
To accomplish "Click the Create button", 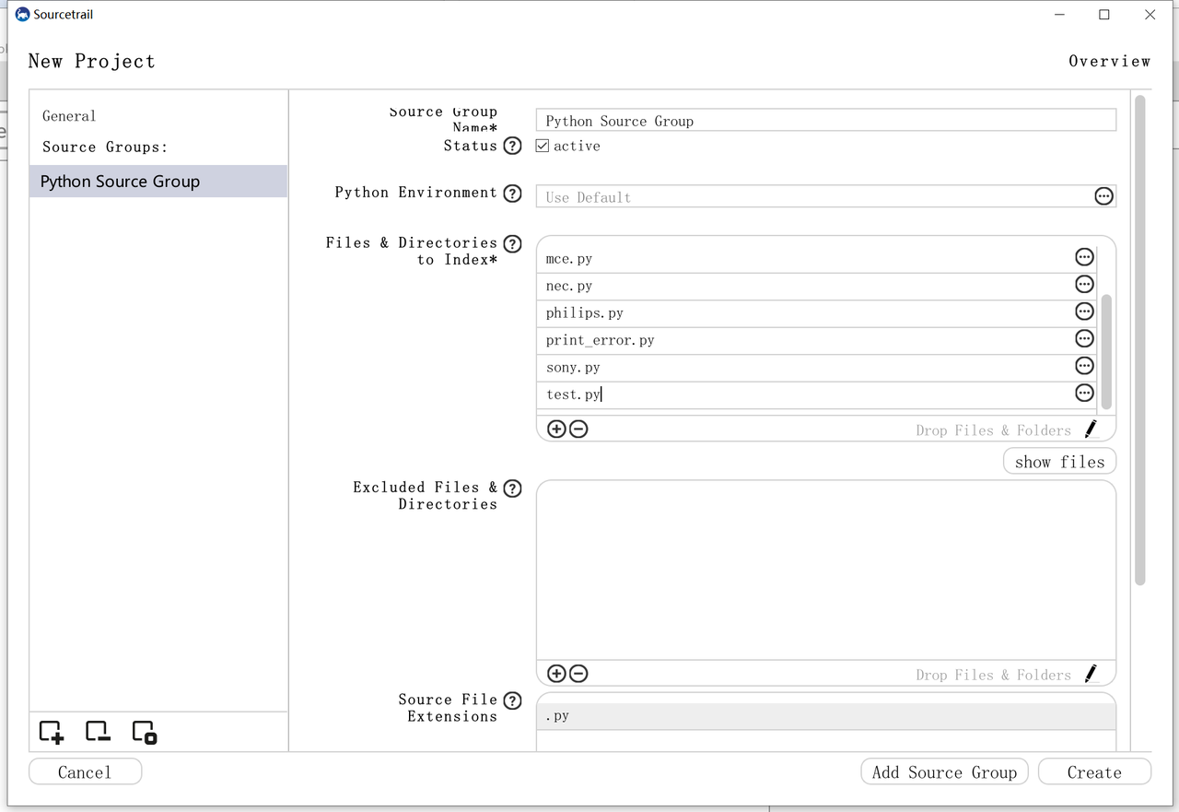I will (1094, 772).
